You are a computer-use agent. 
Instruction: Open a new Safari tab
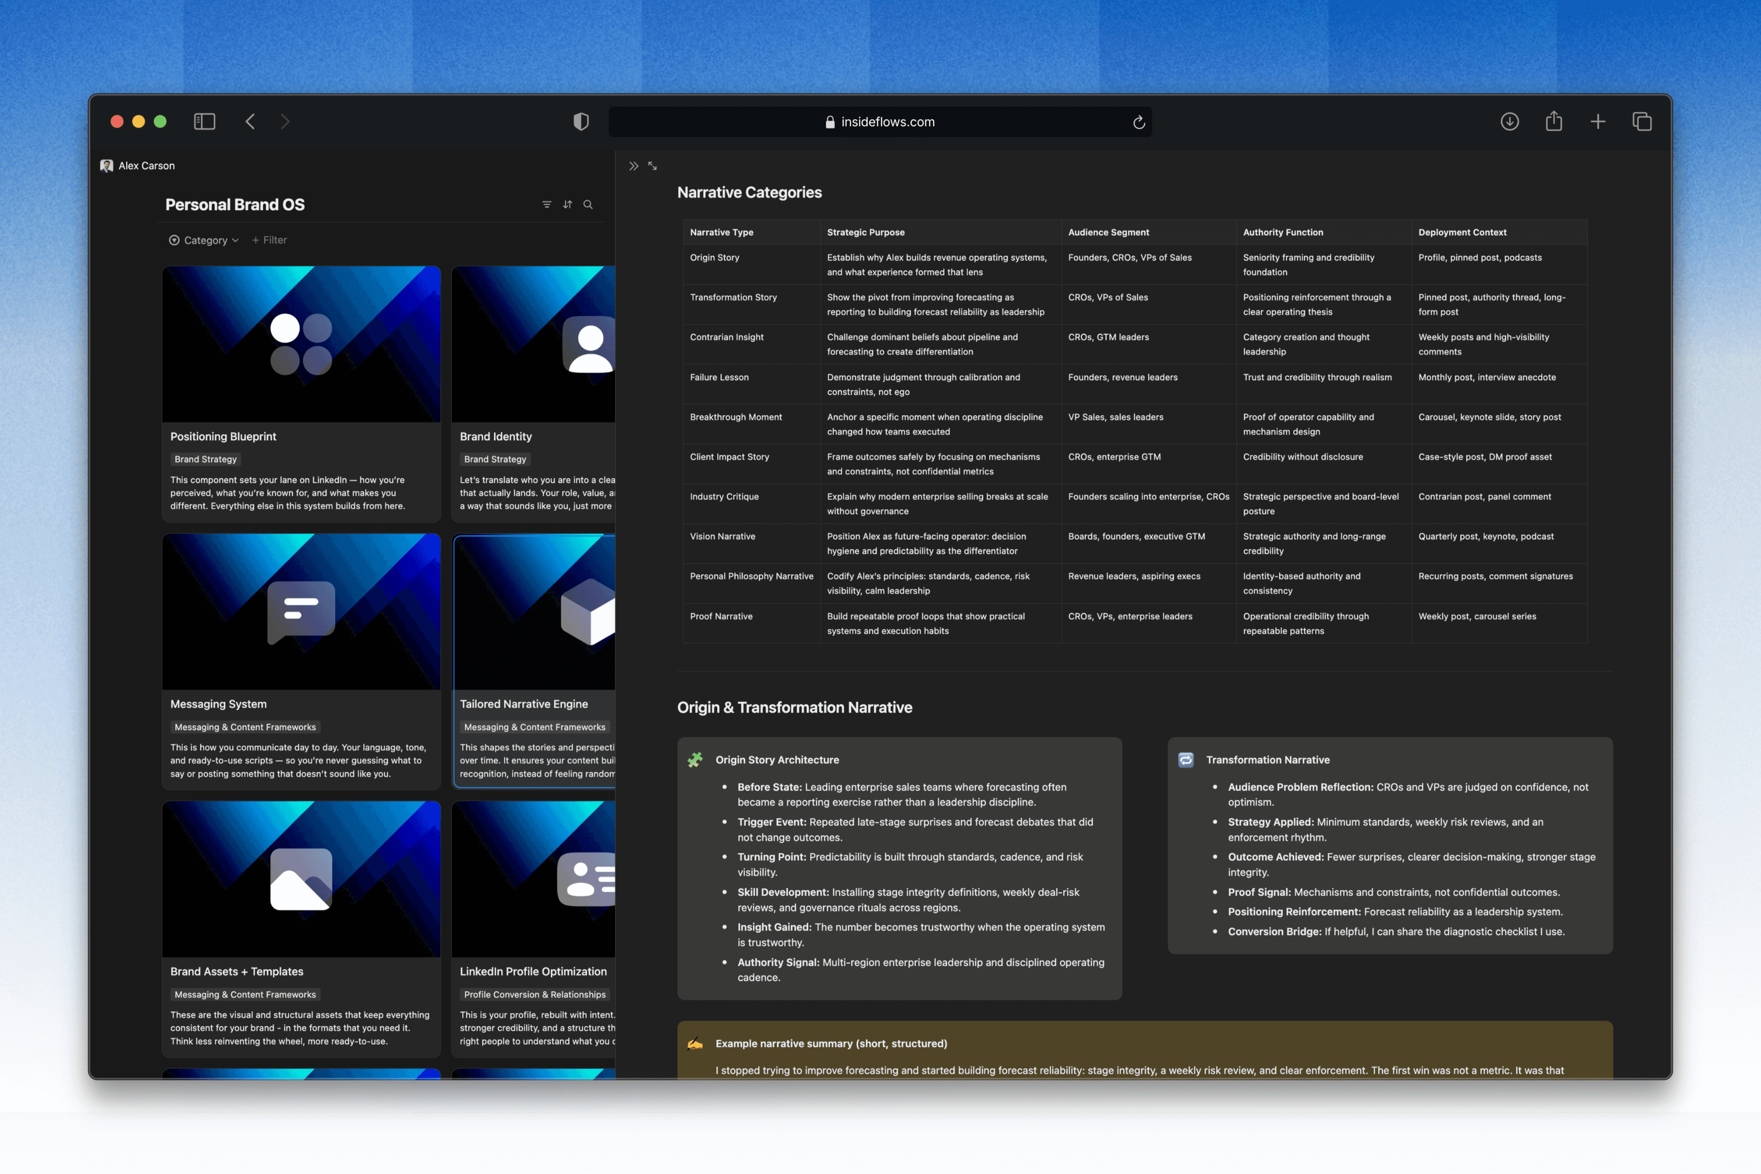pyautogui.click(x=1598, y=121)
